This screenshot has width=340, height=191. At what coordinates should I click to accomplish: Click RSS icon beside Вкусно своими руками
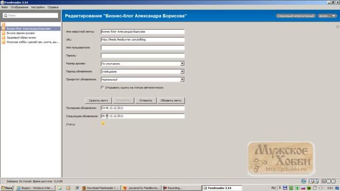[x=4, y=33]
